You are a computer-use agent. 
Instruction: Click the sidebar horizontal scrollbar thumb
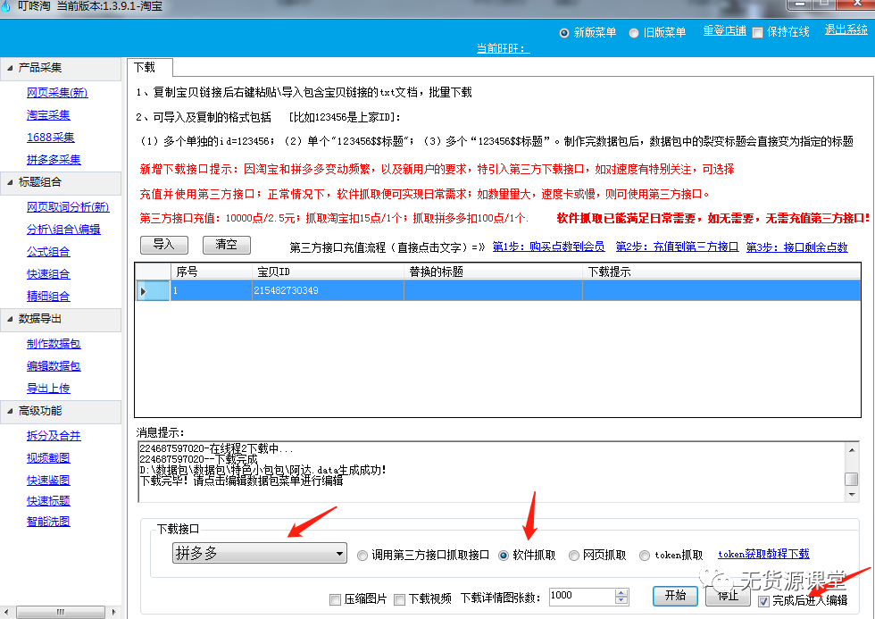[x=61, y=612]
